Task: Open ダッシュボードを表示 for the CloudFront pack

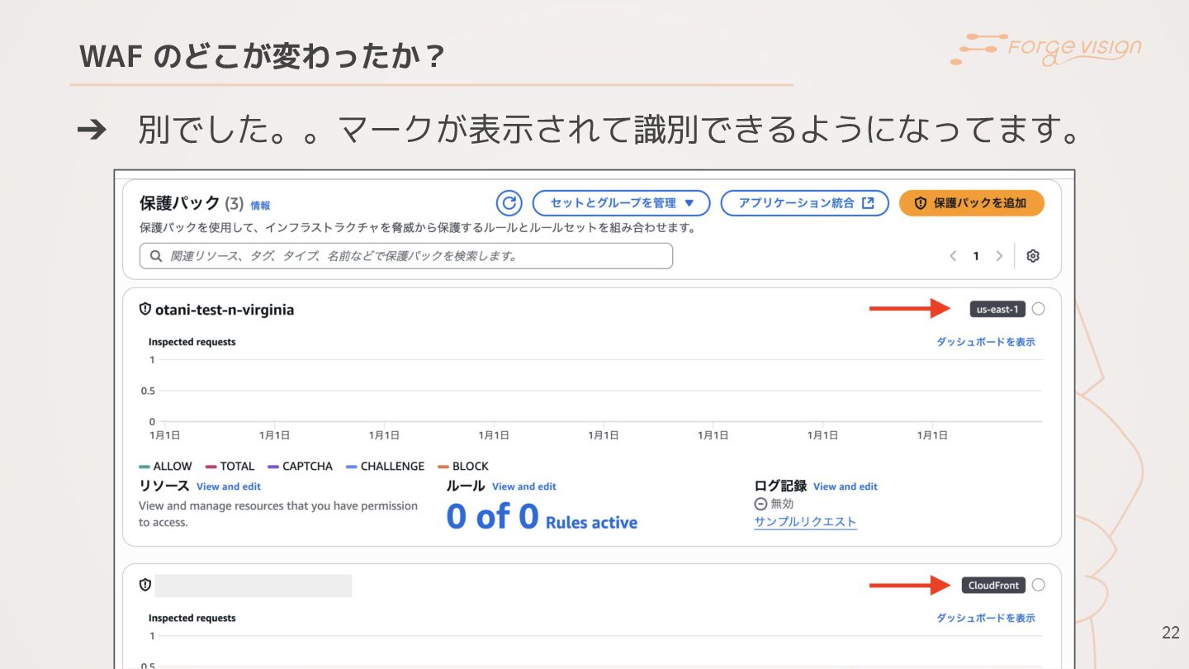Action: point(985,618)
